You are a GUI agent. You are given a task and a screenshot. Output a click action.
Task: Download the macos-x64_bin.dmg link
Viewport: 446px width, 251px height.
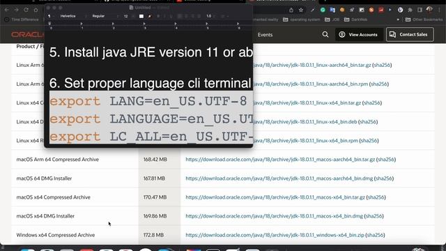tap(274, 216)
